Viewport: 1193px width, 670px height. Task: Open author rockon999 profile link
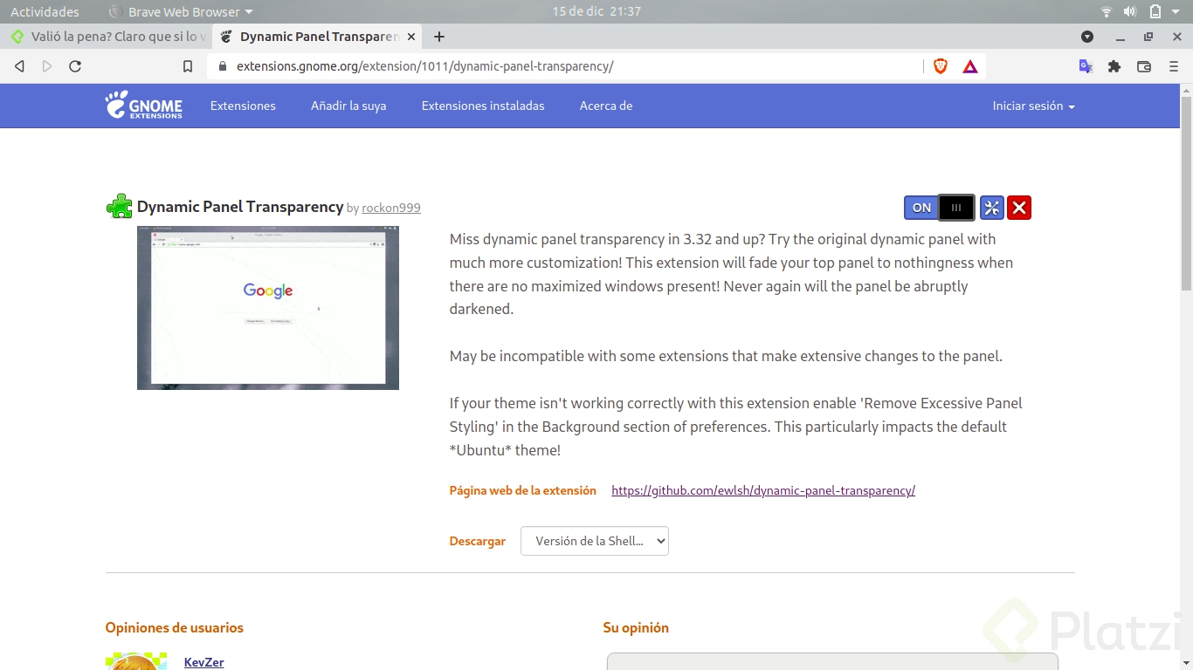click(391, 208)
